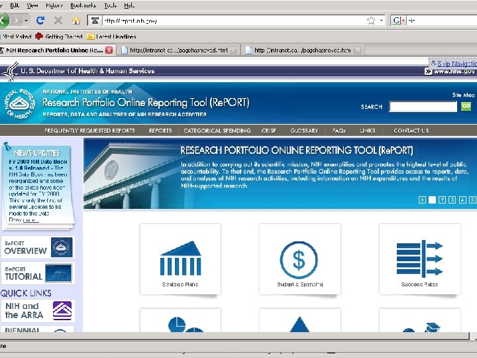Visit the www.hhs.gov link
The width and height of the screenshot is (477, 358).
(454, 71)
